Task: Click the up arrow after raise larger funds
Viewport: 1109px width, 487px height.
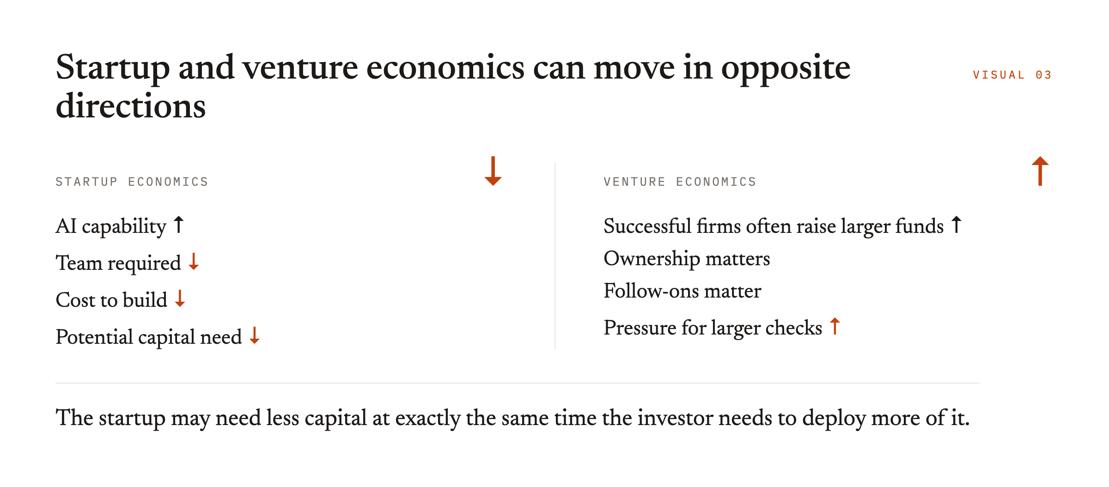Action: point(957,225)
